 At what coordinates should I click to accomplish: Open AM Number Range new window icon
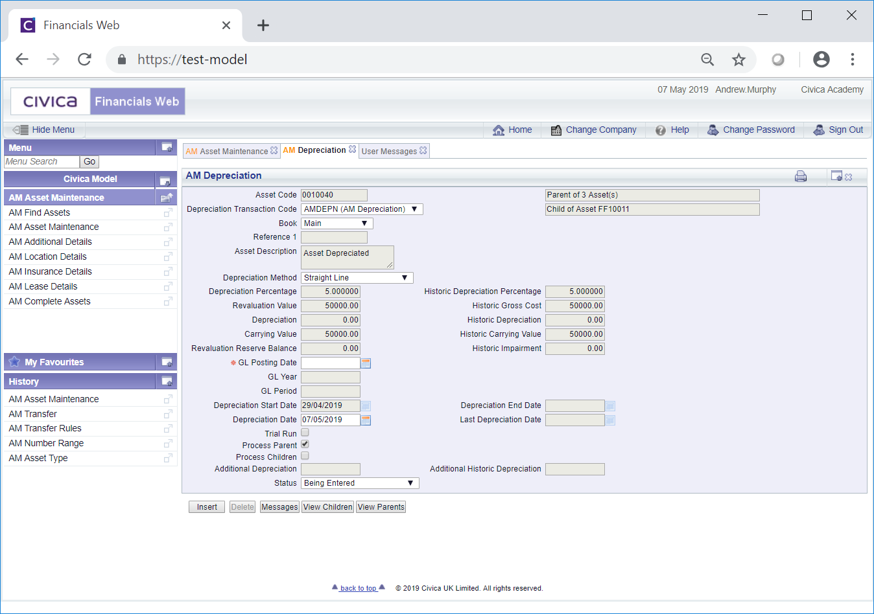point(168,444)
